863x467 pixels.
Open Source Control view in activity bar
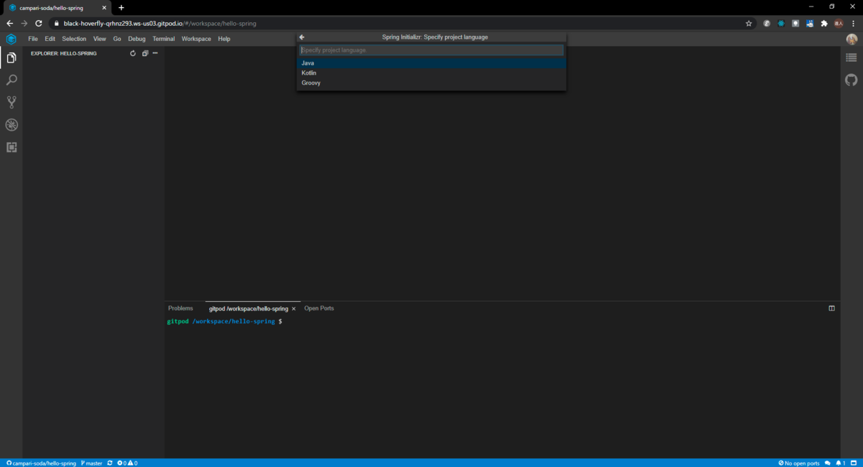[x=12, y=102]
